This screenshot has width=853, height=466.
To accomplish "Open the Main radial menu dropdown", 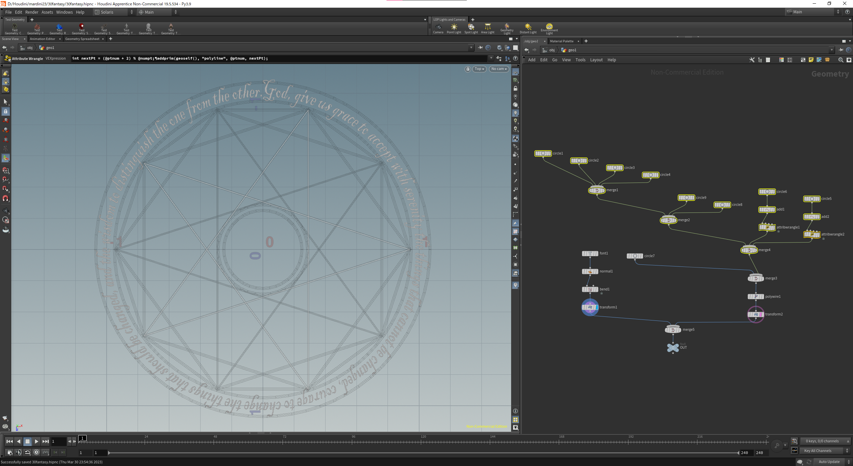I will tap(158, 12).
